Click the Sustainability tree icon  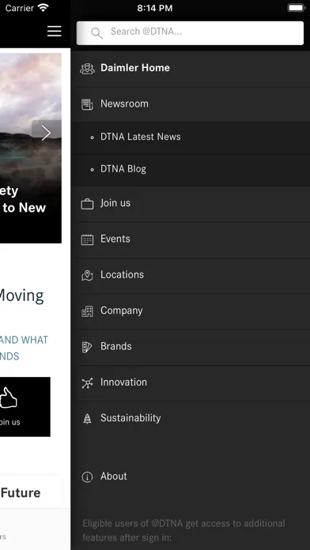tap(87, 419)
